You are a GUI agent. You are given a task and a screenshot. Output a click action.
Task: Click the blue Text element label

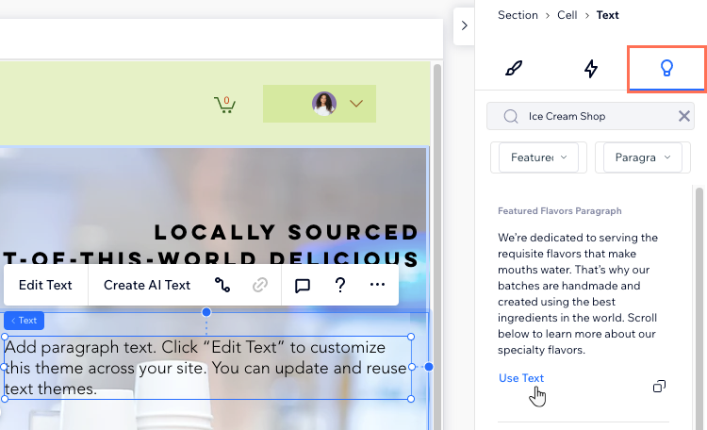click(24, 321)
